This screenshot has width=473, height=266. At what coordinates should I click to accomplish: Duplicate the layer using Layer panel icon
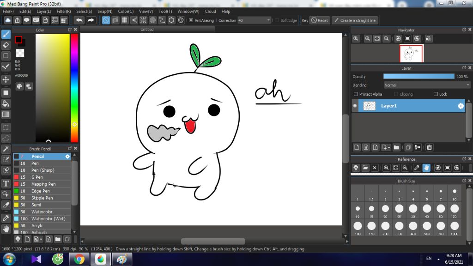pyautogui.click(x=408, y=147)
